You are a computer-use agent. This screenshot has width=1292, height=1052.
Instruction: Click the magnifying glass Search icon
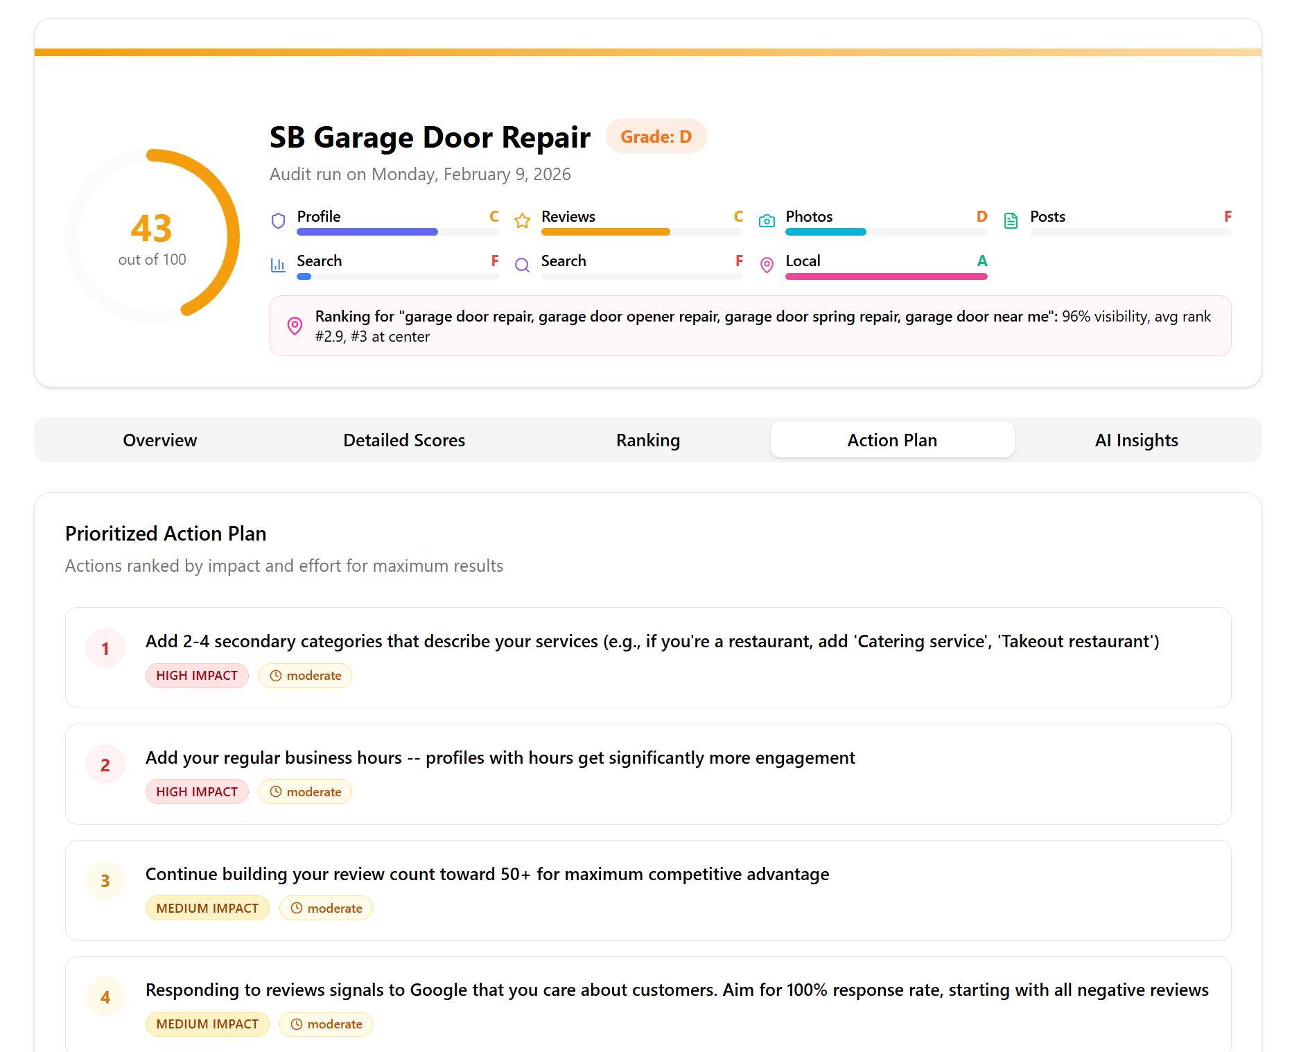522,265
